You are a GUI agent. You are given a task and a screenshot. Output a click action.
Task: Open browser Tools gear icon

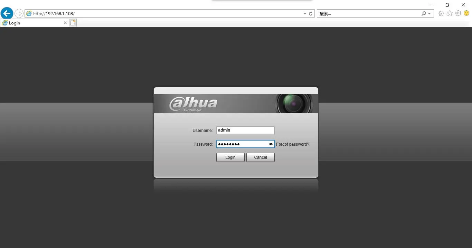[x=458, y=13]
